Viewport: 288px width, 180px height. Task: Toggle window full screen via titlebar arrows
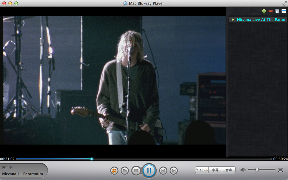point(285,3)
